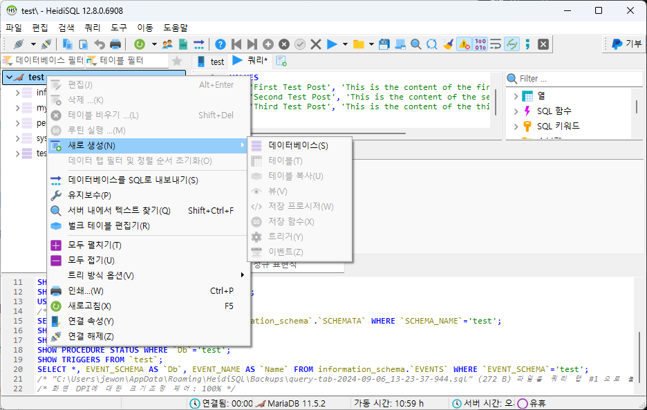647x410 pixels.
Task: Select 인쇄...(W) in the context menu
Action: [149, 290]
